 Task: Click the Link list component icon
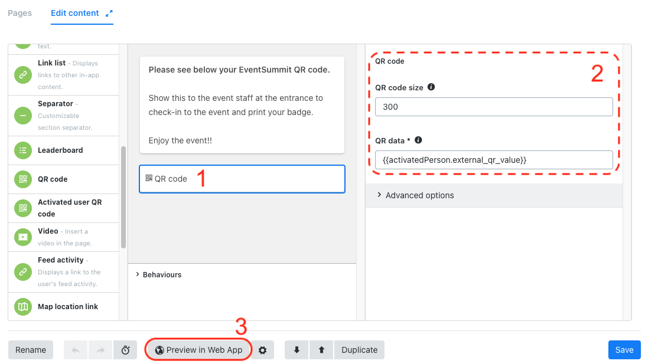coord(23,75)
